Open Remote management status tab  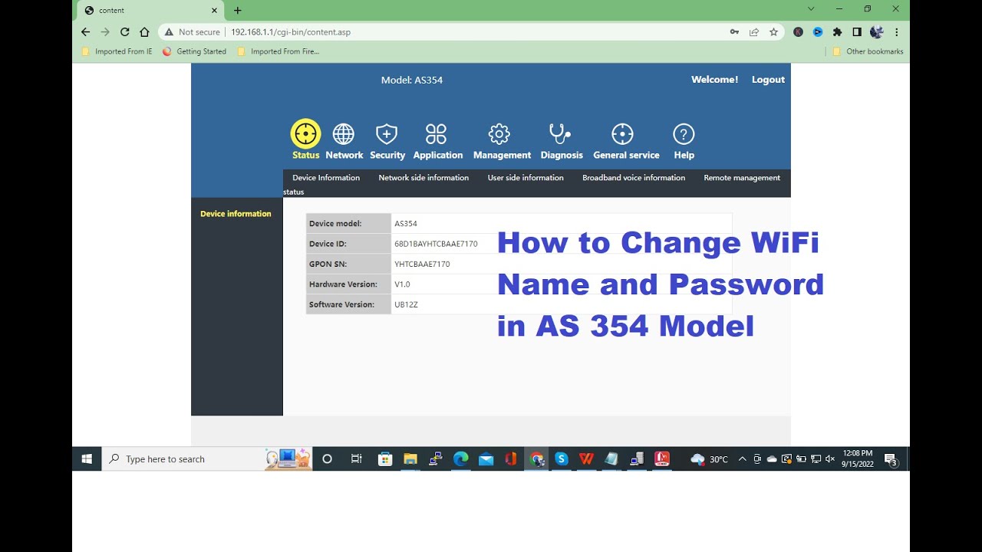click(742, 178)
